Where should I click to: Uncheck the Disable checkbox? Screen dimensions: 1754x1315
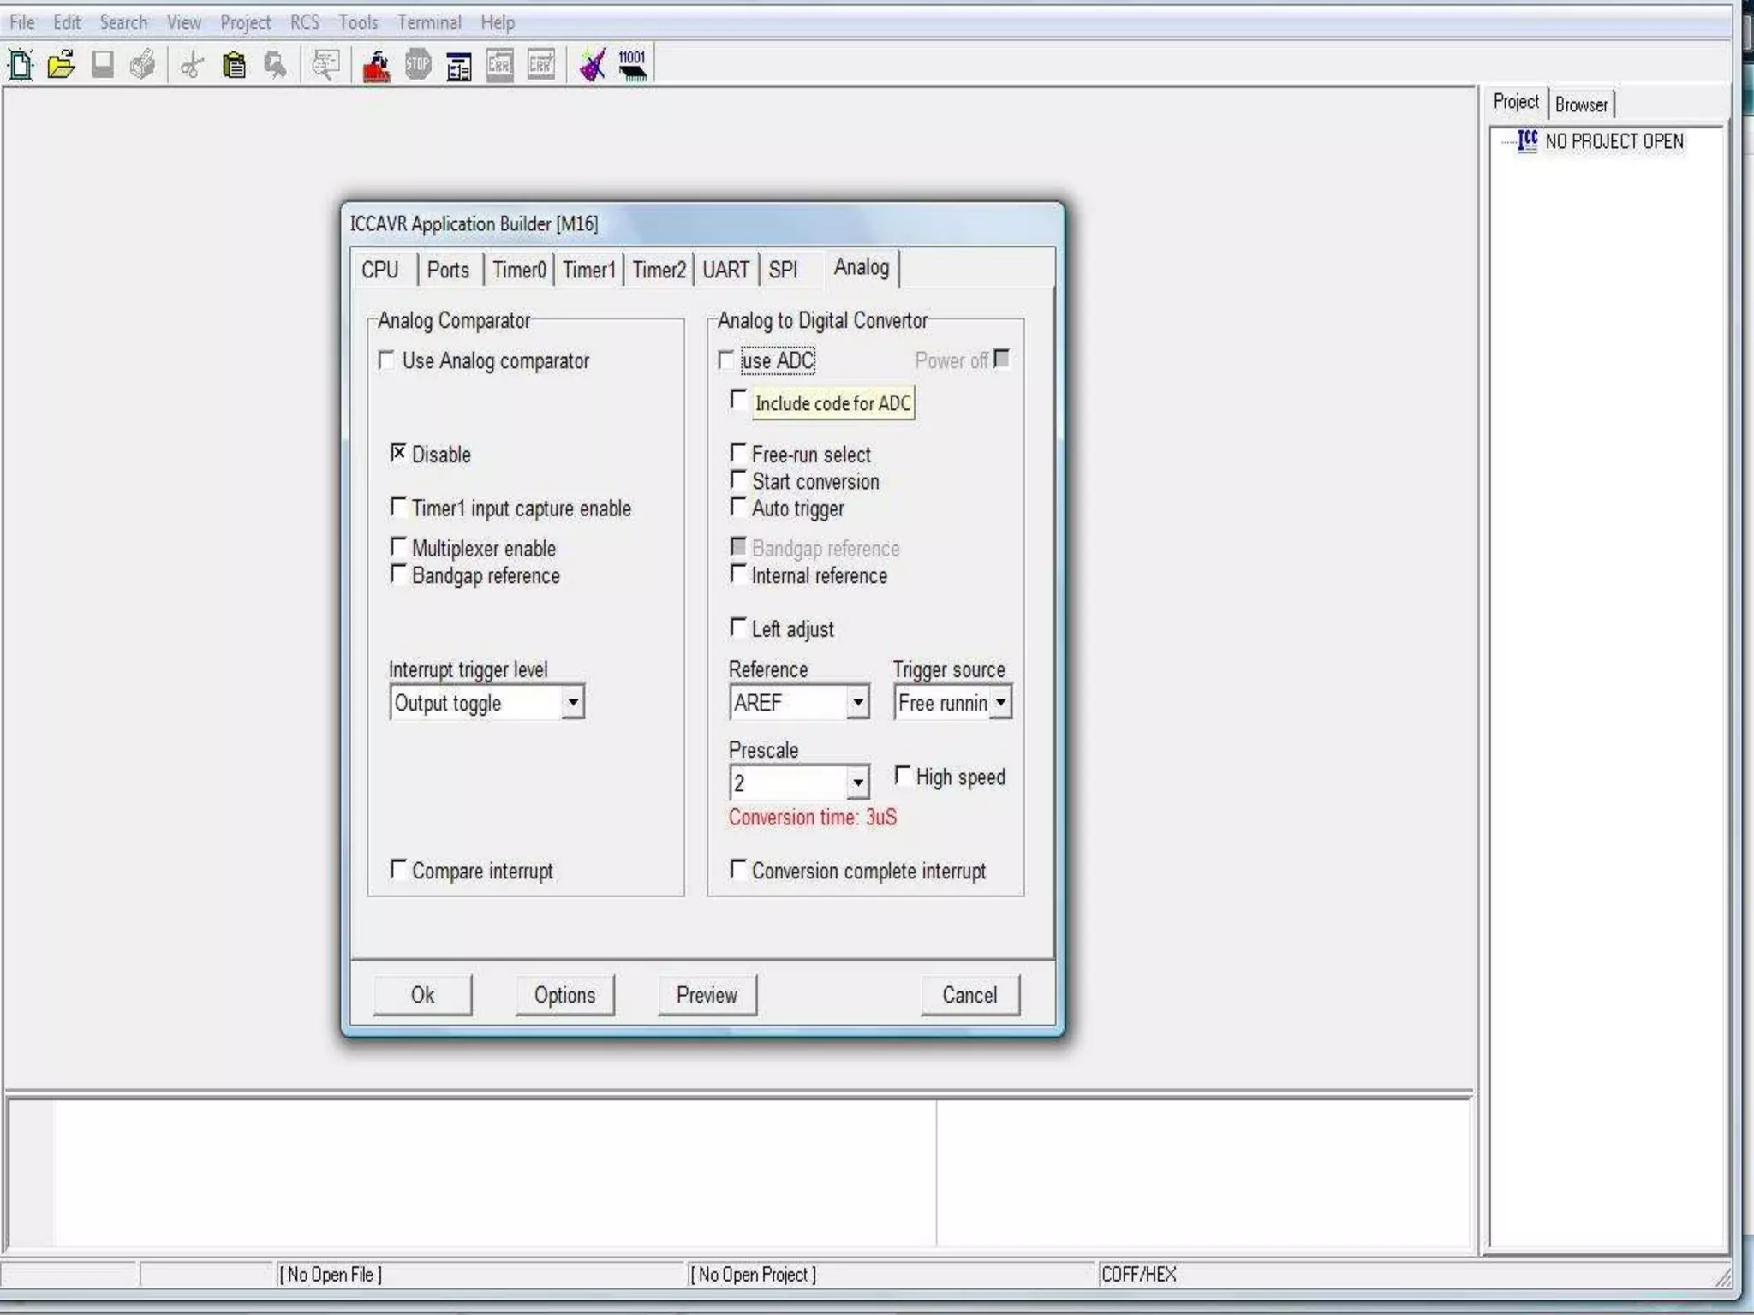point(398,452)
